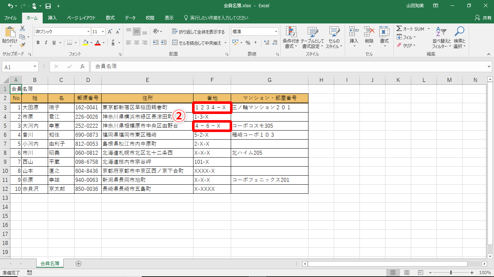Open the フィル fill dropdown

point(406,37)
